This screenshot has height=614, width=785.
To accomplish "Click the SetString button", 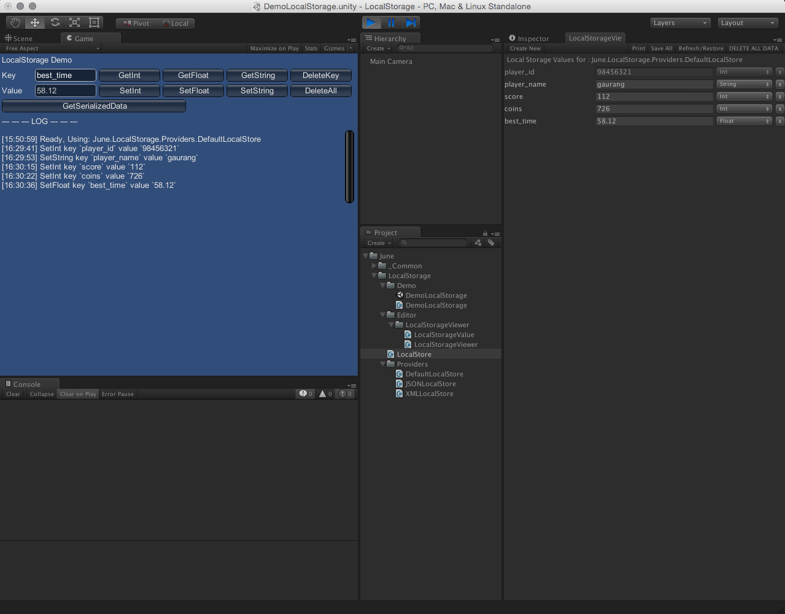I will click(258, 90).
